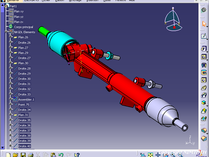The image size is (209, 157).
Task: Expand the Point.75 tree node
Action: coord(10,104)
